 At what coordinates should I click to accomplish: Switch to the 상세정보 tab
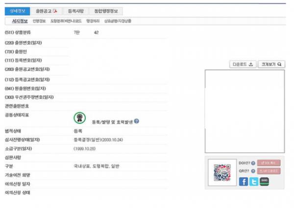[x=17, y=11]
